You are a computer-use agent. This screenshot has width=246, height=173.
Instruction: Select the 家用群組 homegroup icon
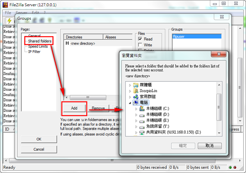tap(136, 97)
